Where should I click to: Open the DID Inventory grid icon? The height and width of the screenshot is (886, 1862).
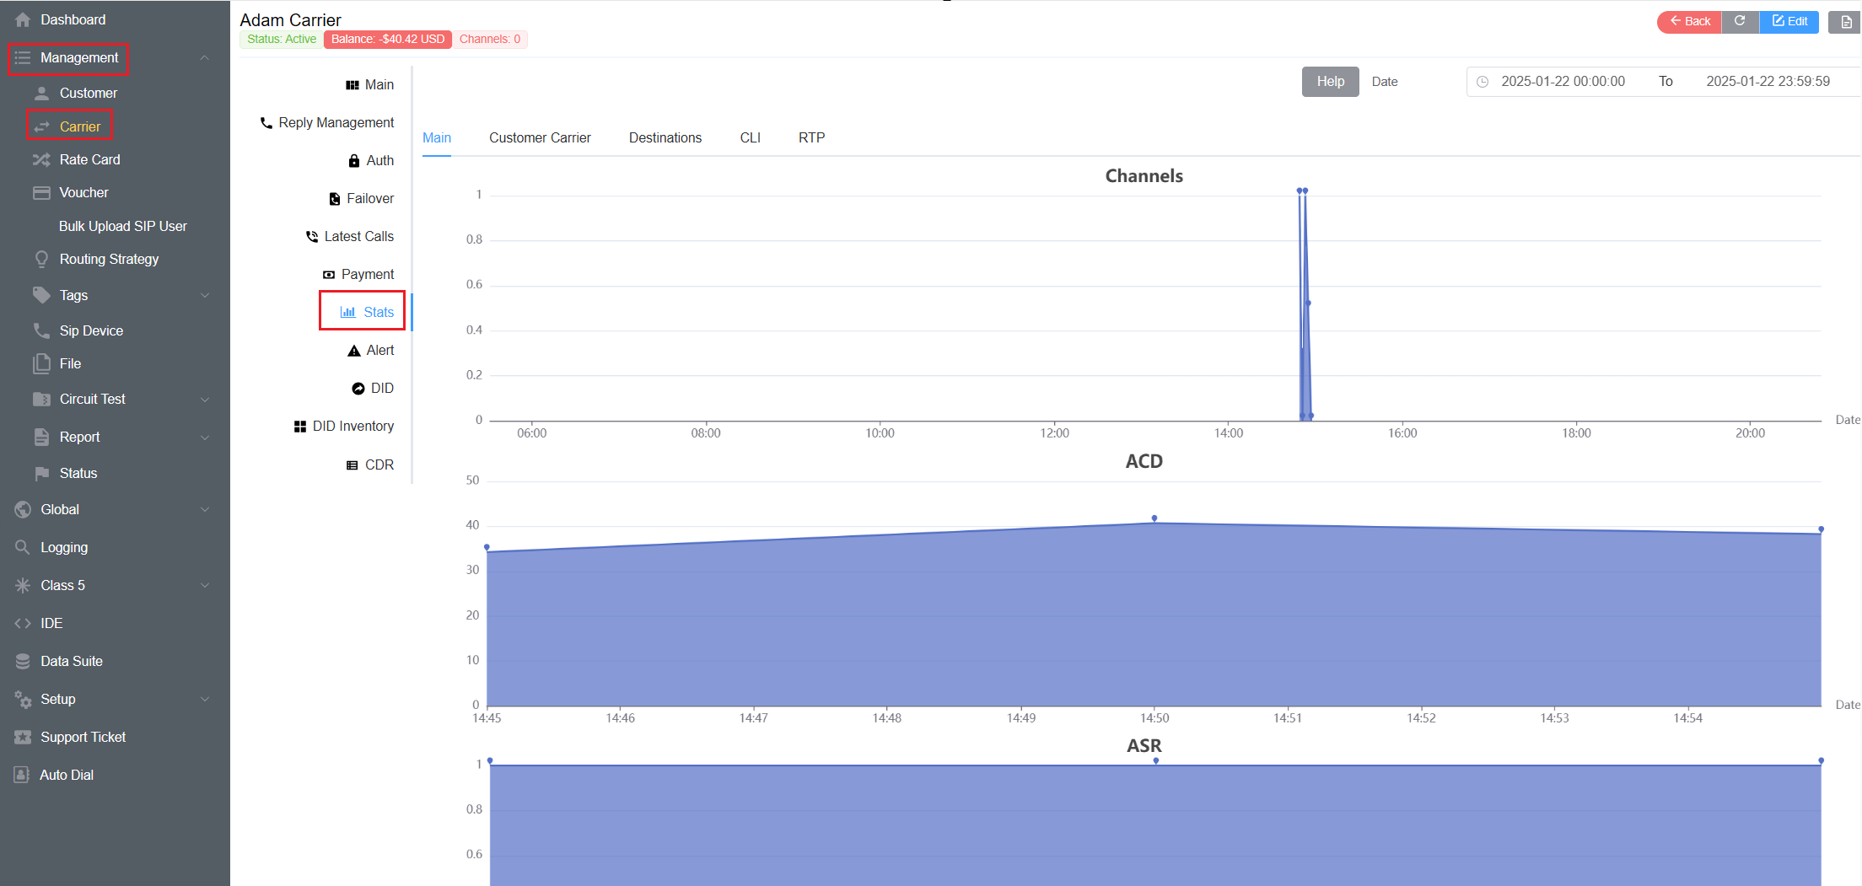[299, 427]
